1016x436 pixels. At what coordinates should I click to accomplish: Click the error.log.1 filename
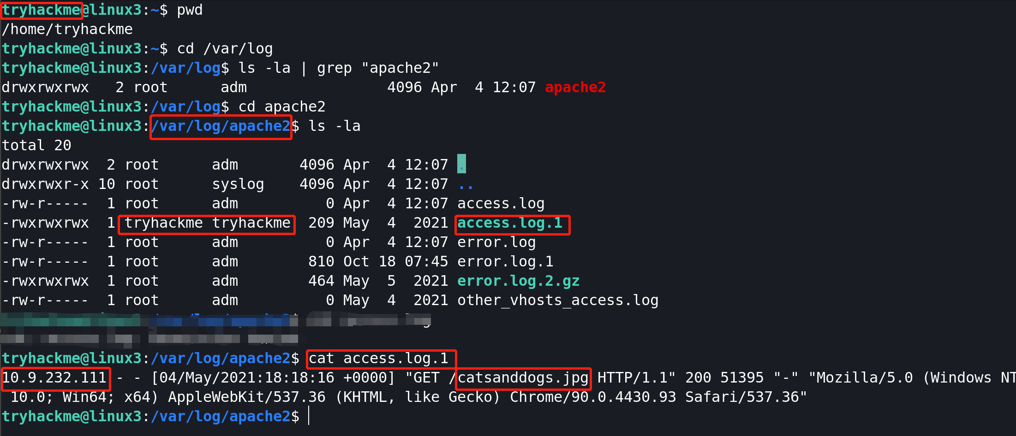click(x=505, y=262)
